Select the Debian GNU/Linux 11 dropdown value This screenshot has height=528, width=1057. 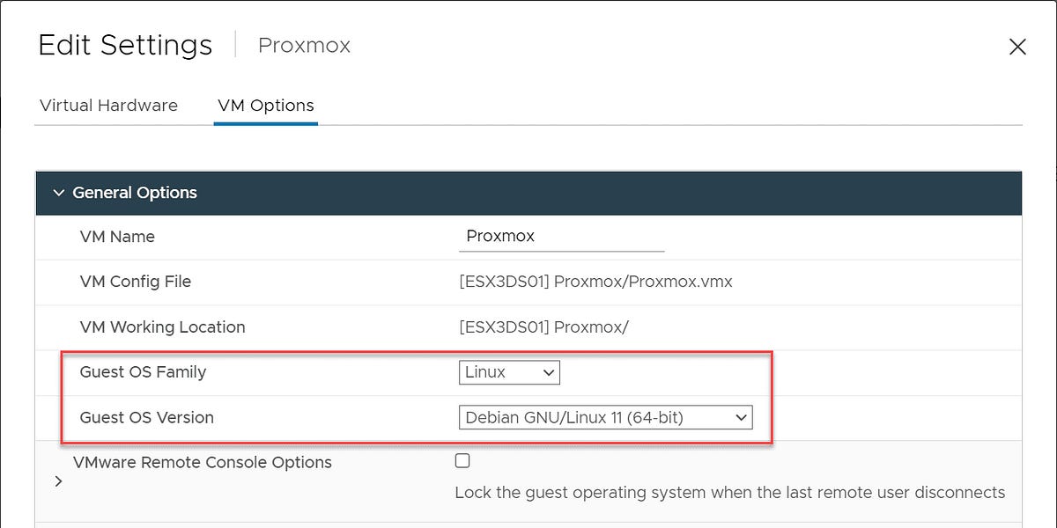tap(605, 417)
